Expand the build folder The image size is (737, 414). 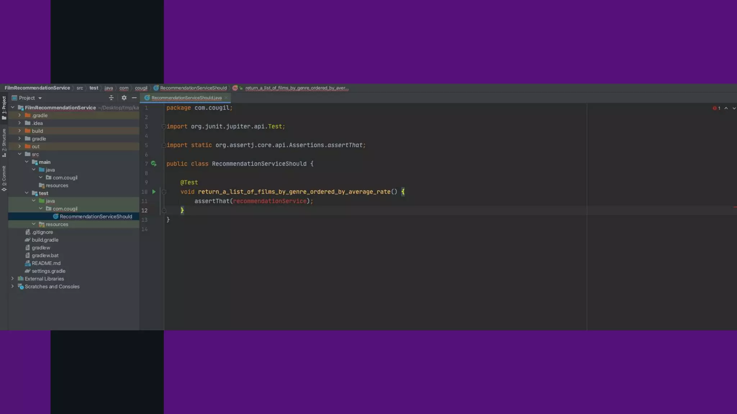tap(19, 131)
